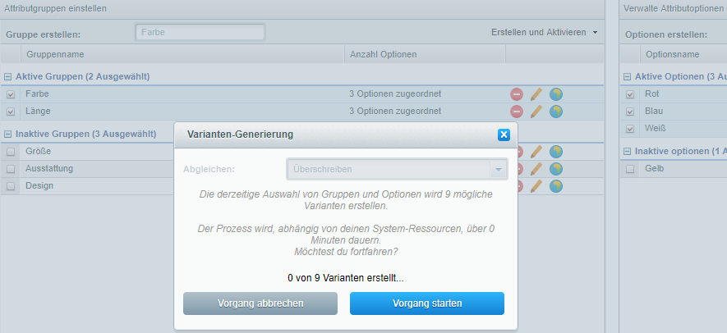Enable the Design group checkbox
The image size is (727, 333).
11,186
